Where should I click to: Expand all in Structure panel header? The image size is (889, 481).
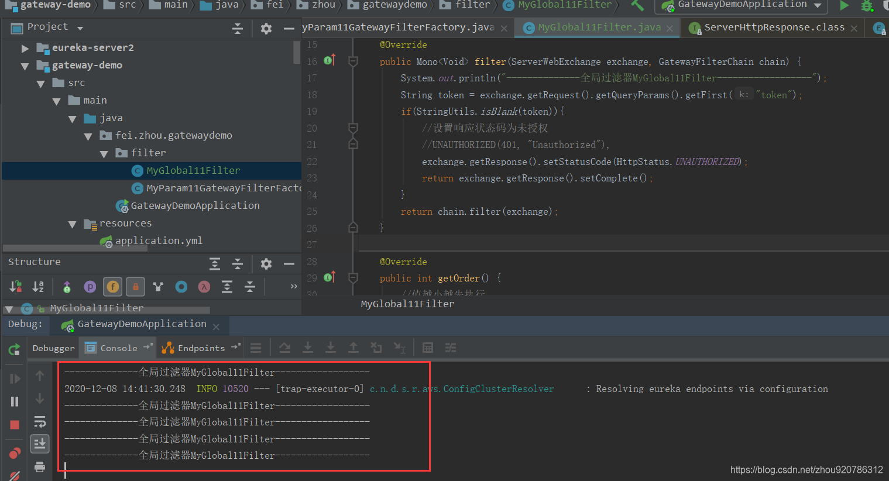(x=215, y=264)
